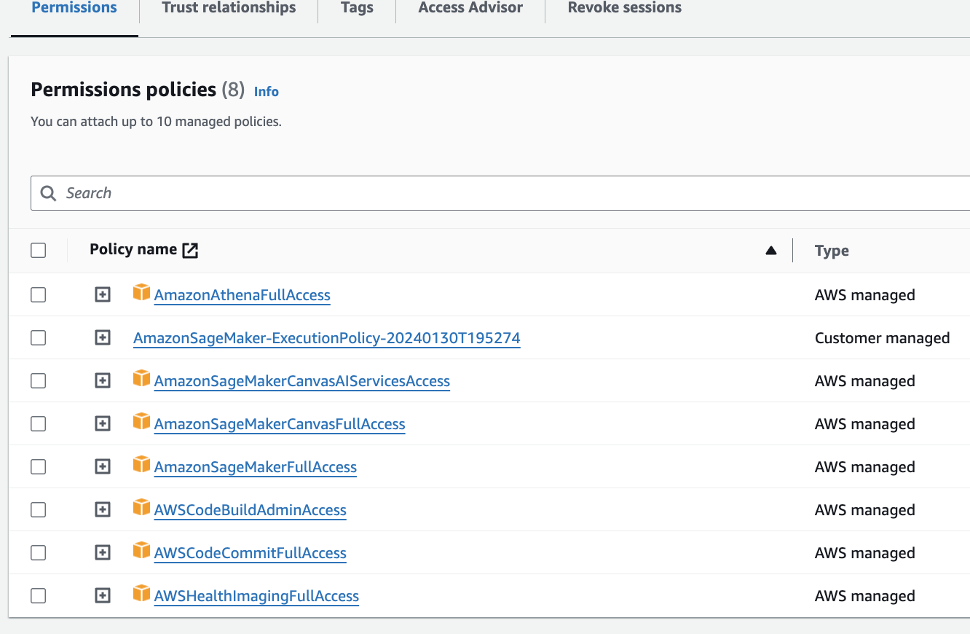Open the AmazonSageMaker-ExecutionPolicy-20240130T195274 link
Viewport: 970px width, 634px height.
point(327,338)
